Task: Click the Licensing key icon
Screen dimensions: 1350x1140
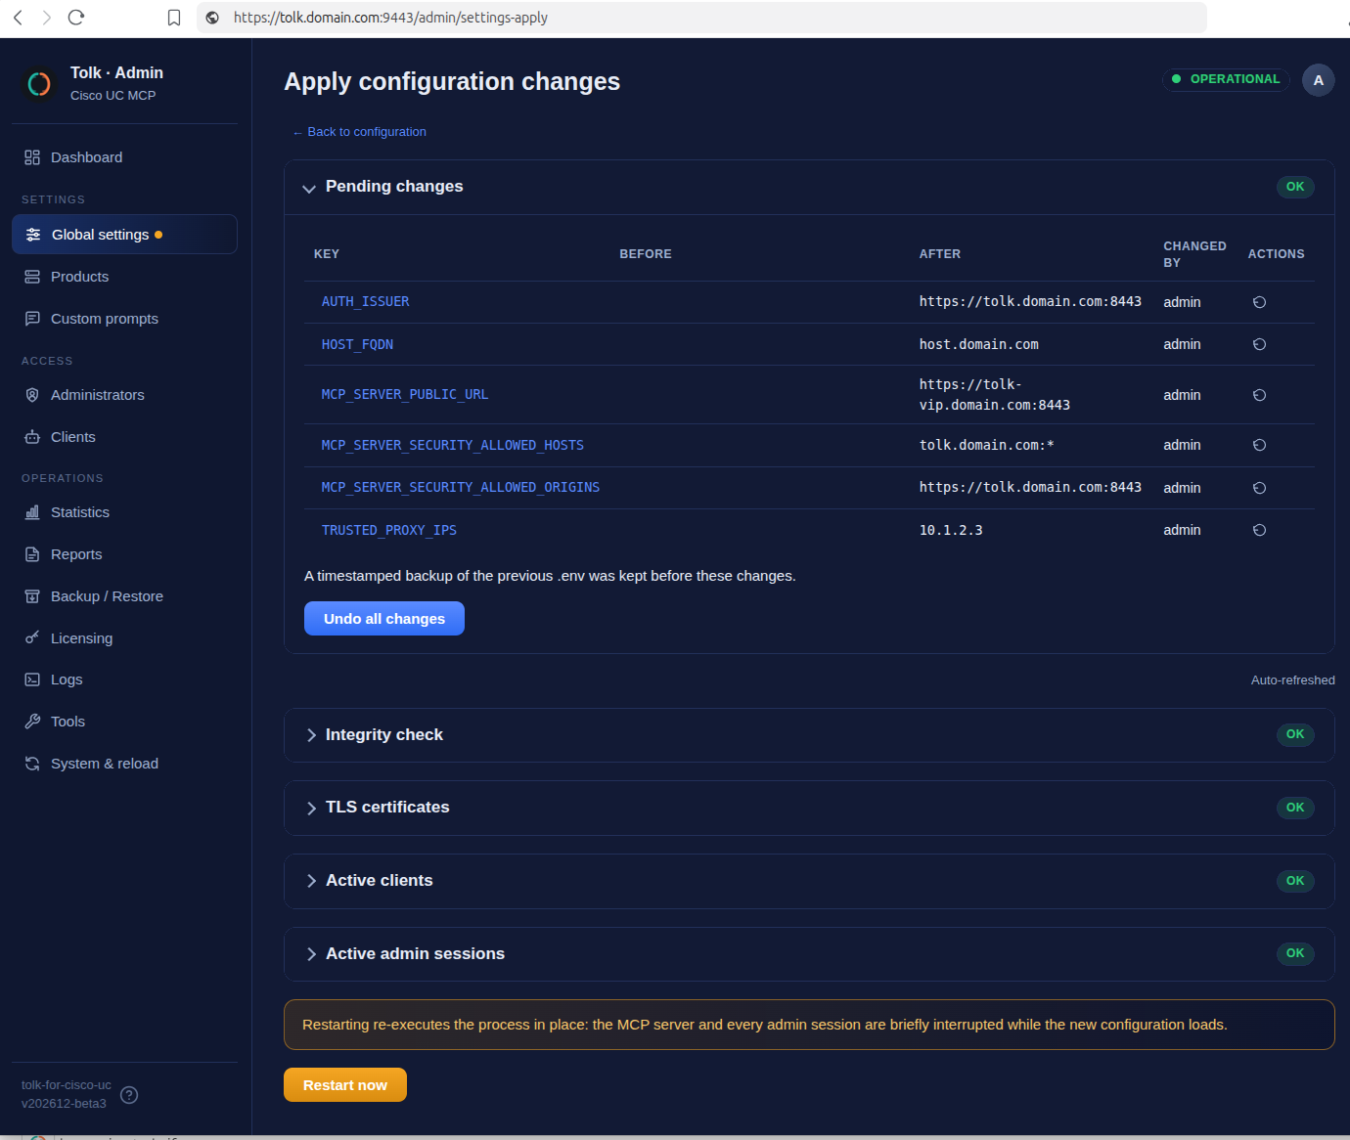Action: [32, 638]
